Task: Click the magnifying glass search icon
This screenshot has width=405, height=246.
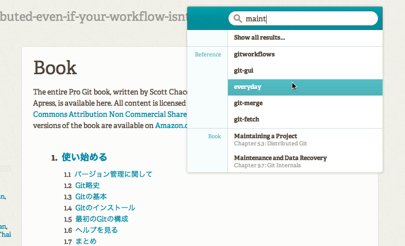Action: pyautogui.click(x=237, y=19)
